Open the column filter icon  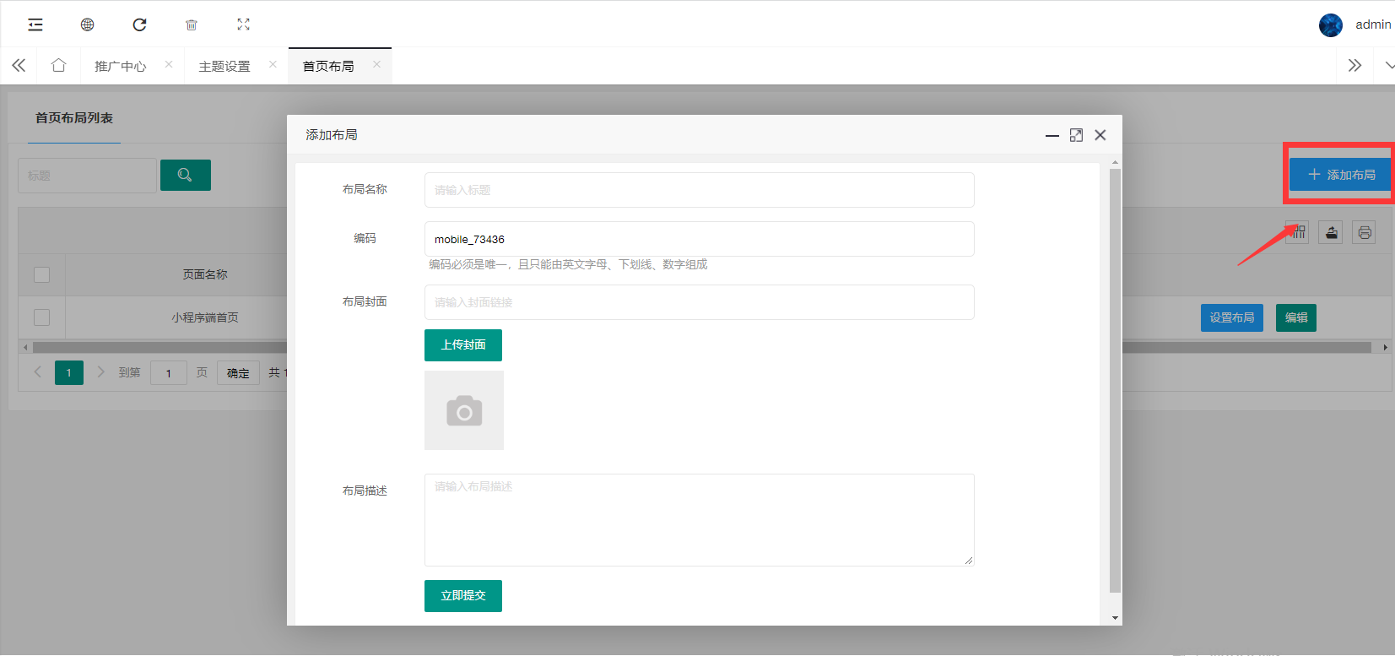pyautogui.click(x=1297, y=232)
